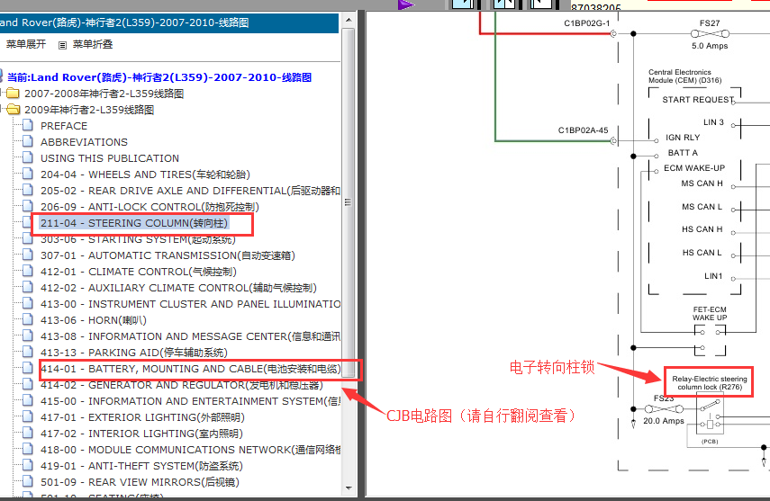
Task: Click the purple arrow icon at top
Action: [x=406, y=4]
